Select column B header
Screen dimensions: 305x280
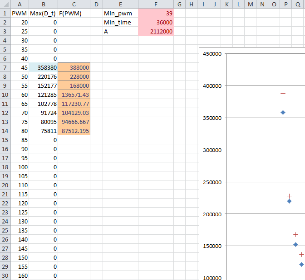click(44, 4)
